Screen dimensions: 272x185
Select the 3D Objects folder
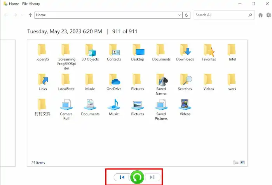tap(90, 52)
